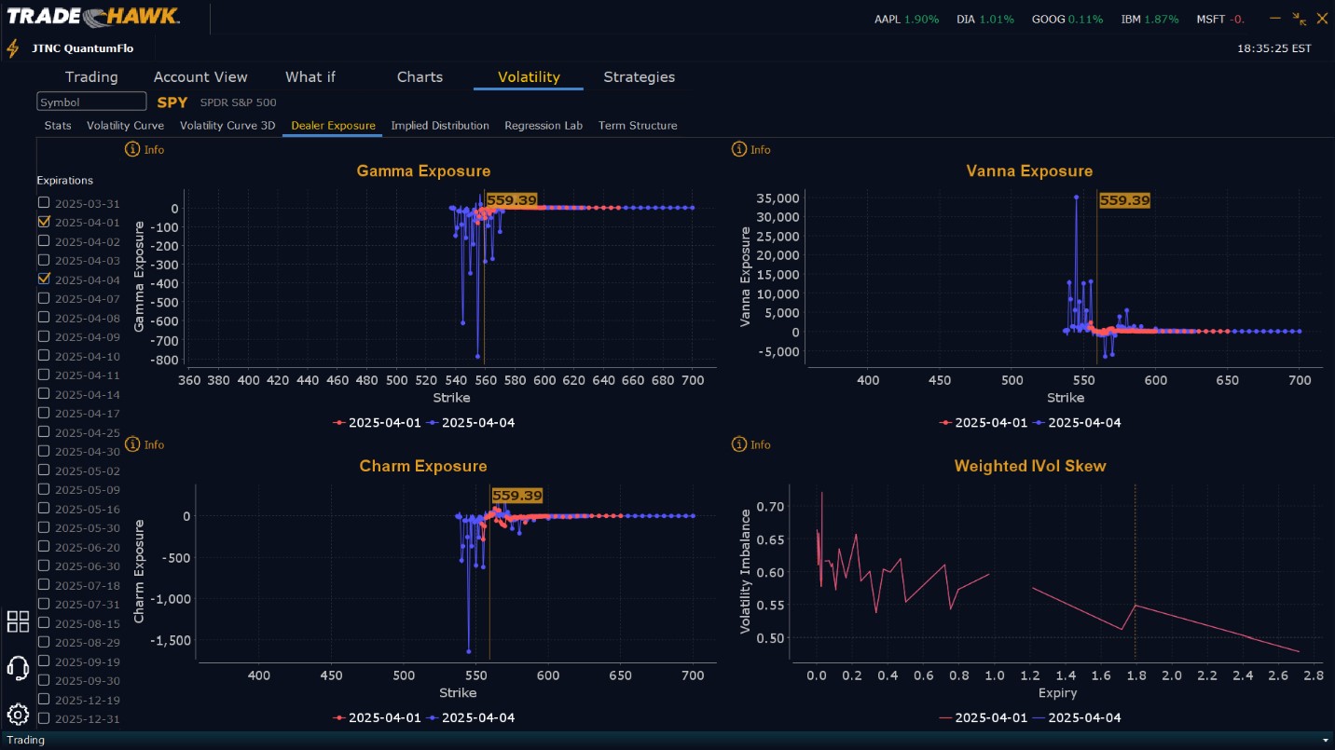Screen dimensions: 1335x750
Task: Click the Vanna Exposure Info icon
Action: (739, 149)
